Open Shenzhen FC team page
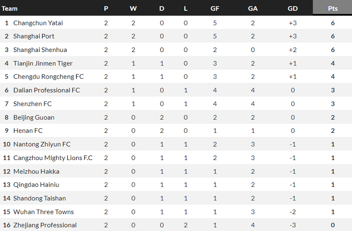The width and height of the screenshot is (352, 231). point(32,104)
